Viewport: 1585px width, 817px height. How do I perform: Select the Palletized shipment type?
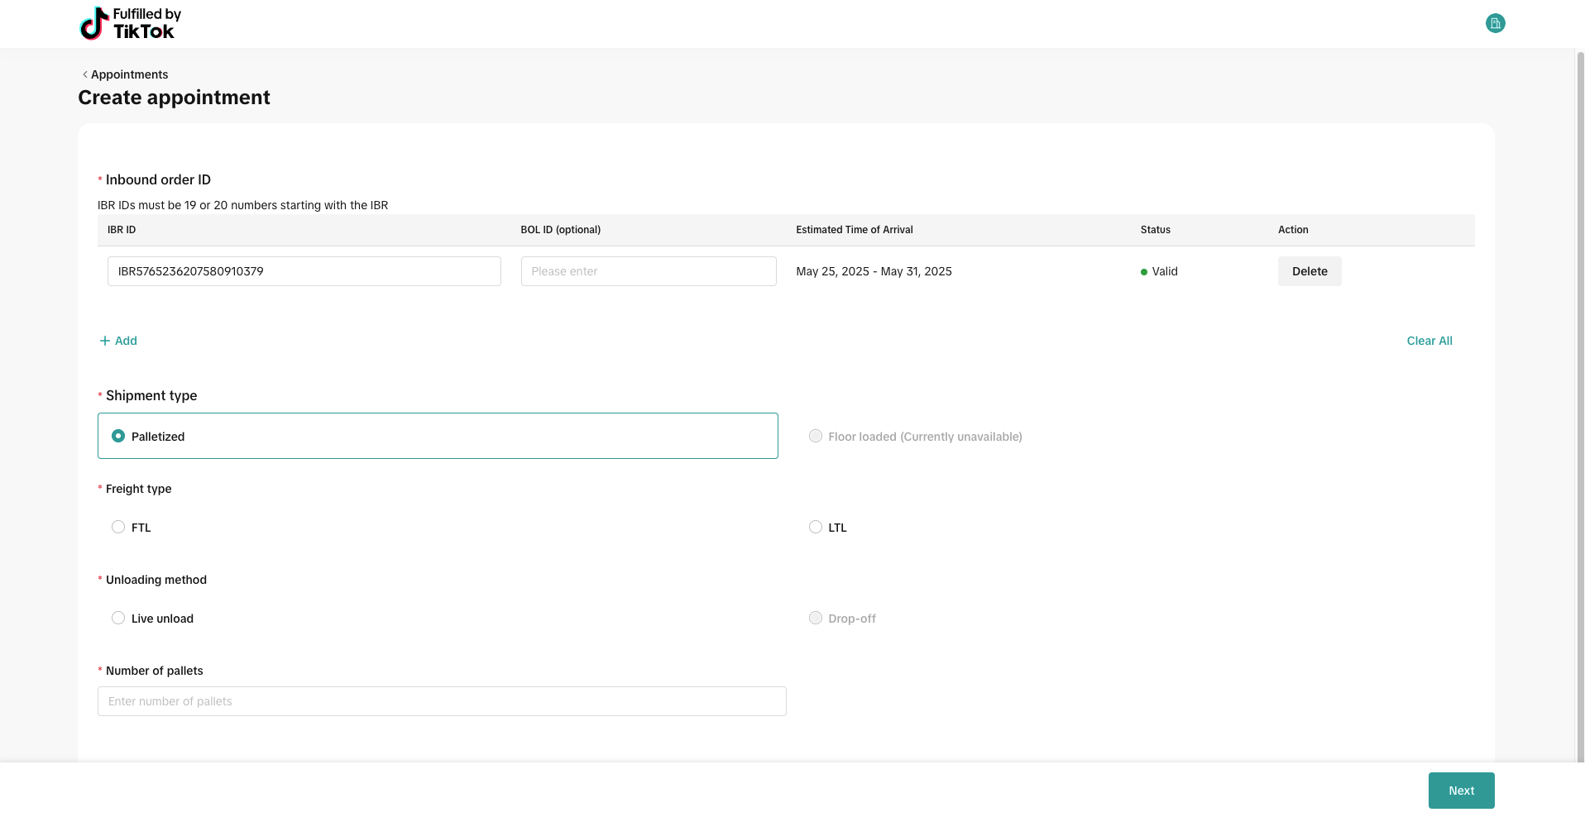(118, 436)
